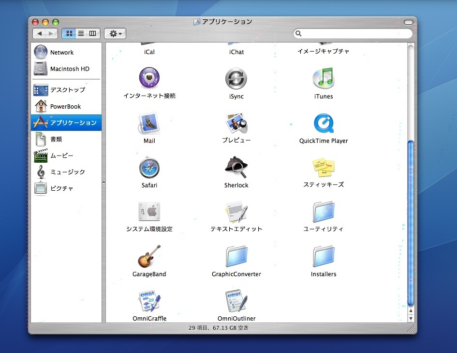Image resolution: width=457 pixels, height=353 pixels.
Task: Switch to icon view
Action: pyautogui.click(x=69, y=33)
